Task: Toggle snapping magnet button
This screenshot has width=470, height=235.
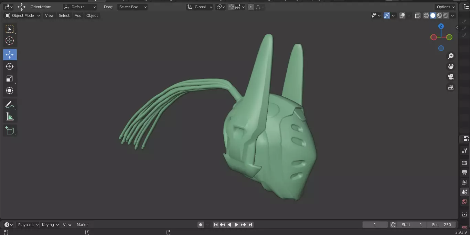Action: point(231,7)
